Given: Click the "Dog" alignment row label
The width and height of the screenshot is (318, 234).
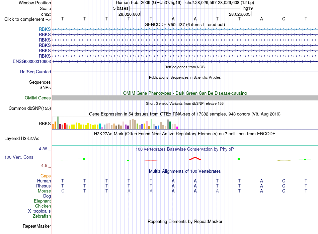Looking at the screenshot, I should point(47,196).
